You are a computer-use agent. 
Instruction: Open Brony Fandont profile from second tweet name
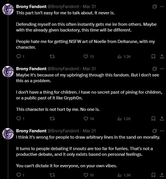31,69
